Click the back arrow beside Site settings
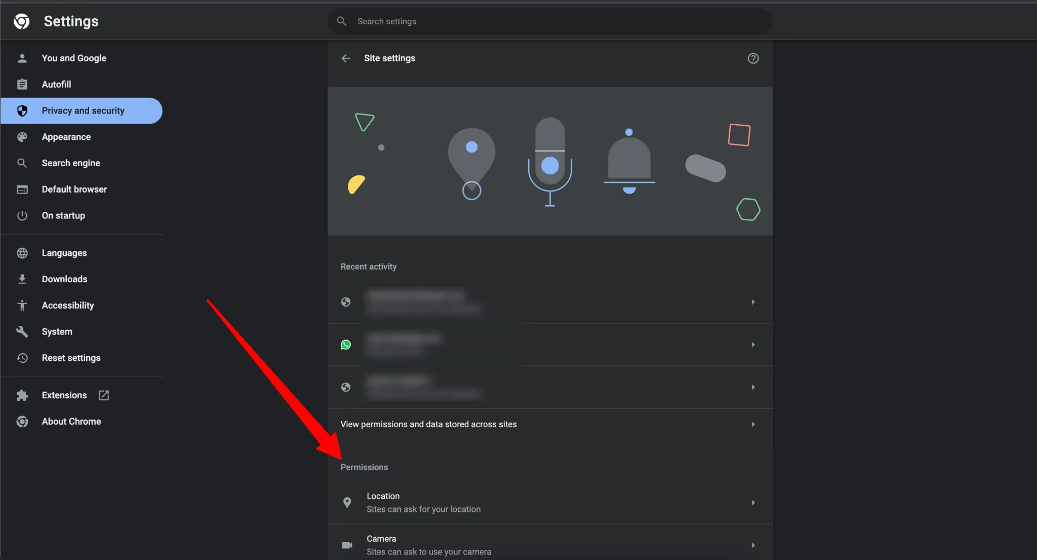The height and width of the screenshot is (560, 1037). (346, 58)
